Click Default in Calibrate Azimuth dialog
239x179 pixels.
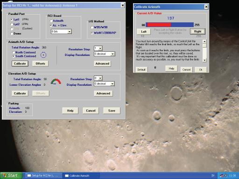141,69
